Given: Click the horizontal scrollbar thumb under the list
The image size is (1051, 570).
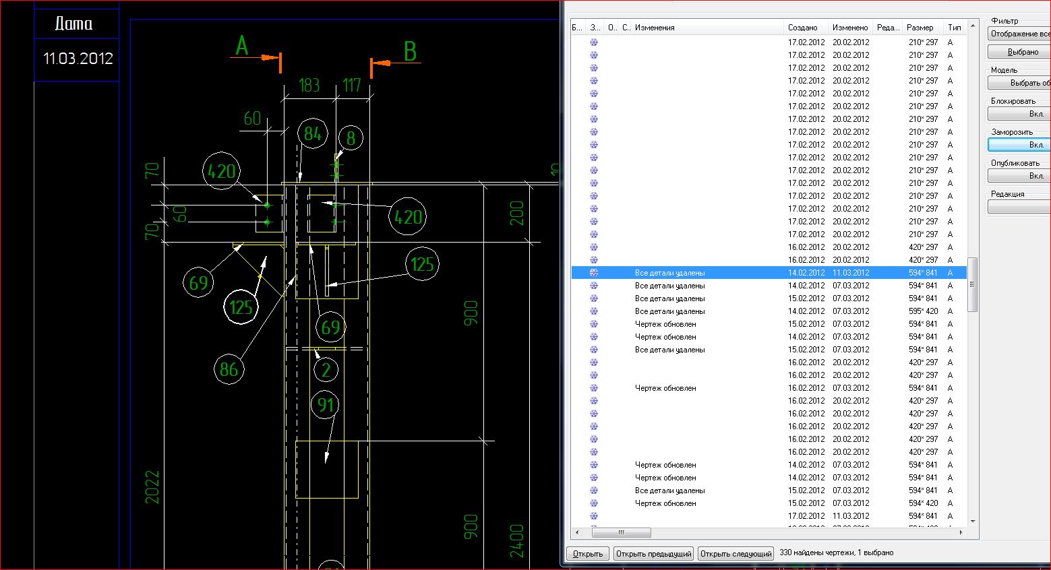Looking at the screenshot, I should coord(621,532).
